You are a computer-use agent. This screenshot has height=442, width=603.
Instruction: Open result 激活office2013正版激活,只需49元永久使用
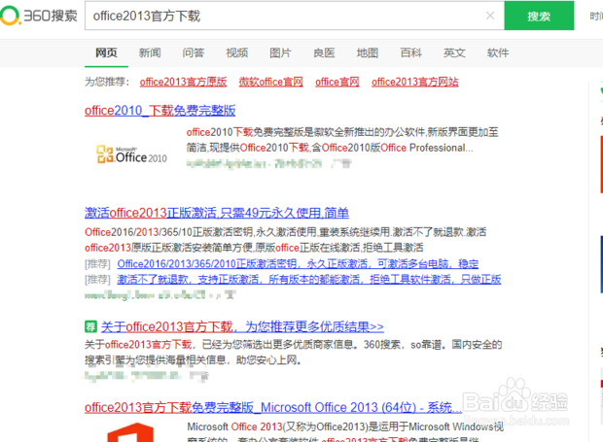217,213
